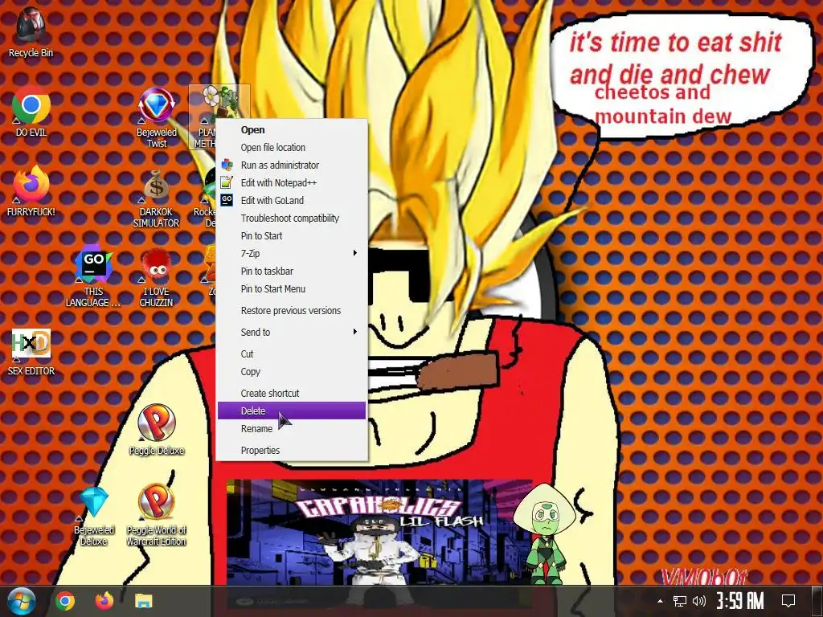Choose Restore previous versions

point(292,311)
